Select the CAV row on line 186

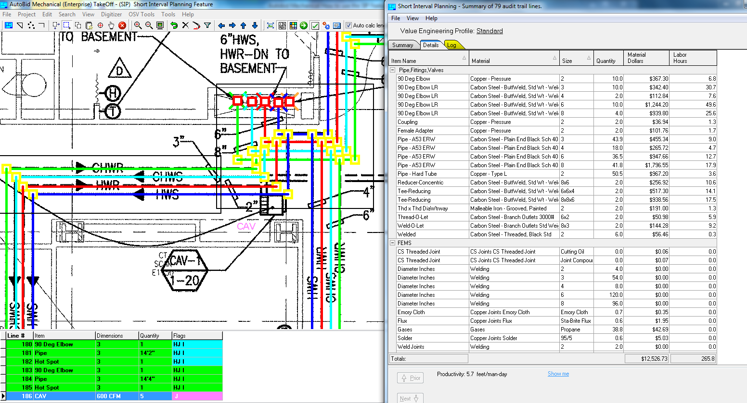pos(40,396)
